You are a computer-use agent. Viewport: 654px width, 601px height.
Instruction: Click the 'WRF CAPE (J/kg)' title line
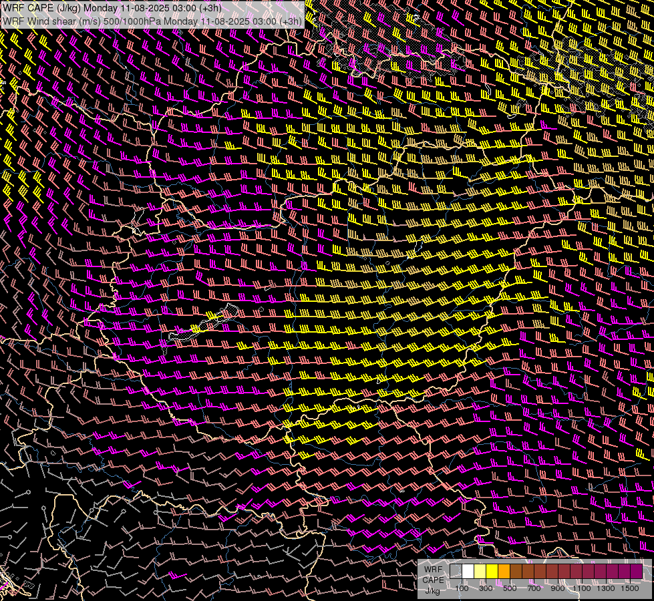pos(112,8)
